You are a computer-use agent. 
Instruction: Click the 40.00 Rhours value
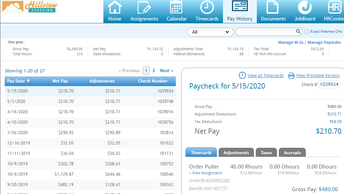(246, 167)
